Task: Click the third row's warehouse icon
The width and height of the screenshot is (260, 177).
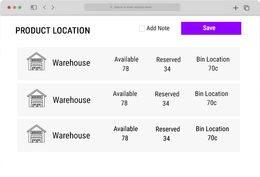Action: (36, 134)
